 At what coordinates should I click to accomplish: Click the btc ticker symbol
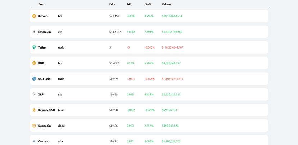[x=60, y=16]
